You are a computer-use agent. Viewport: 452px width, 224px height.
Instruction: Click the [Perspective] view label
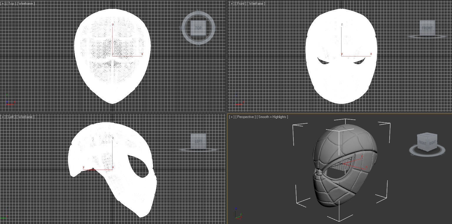tap(245, 117)
